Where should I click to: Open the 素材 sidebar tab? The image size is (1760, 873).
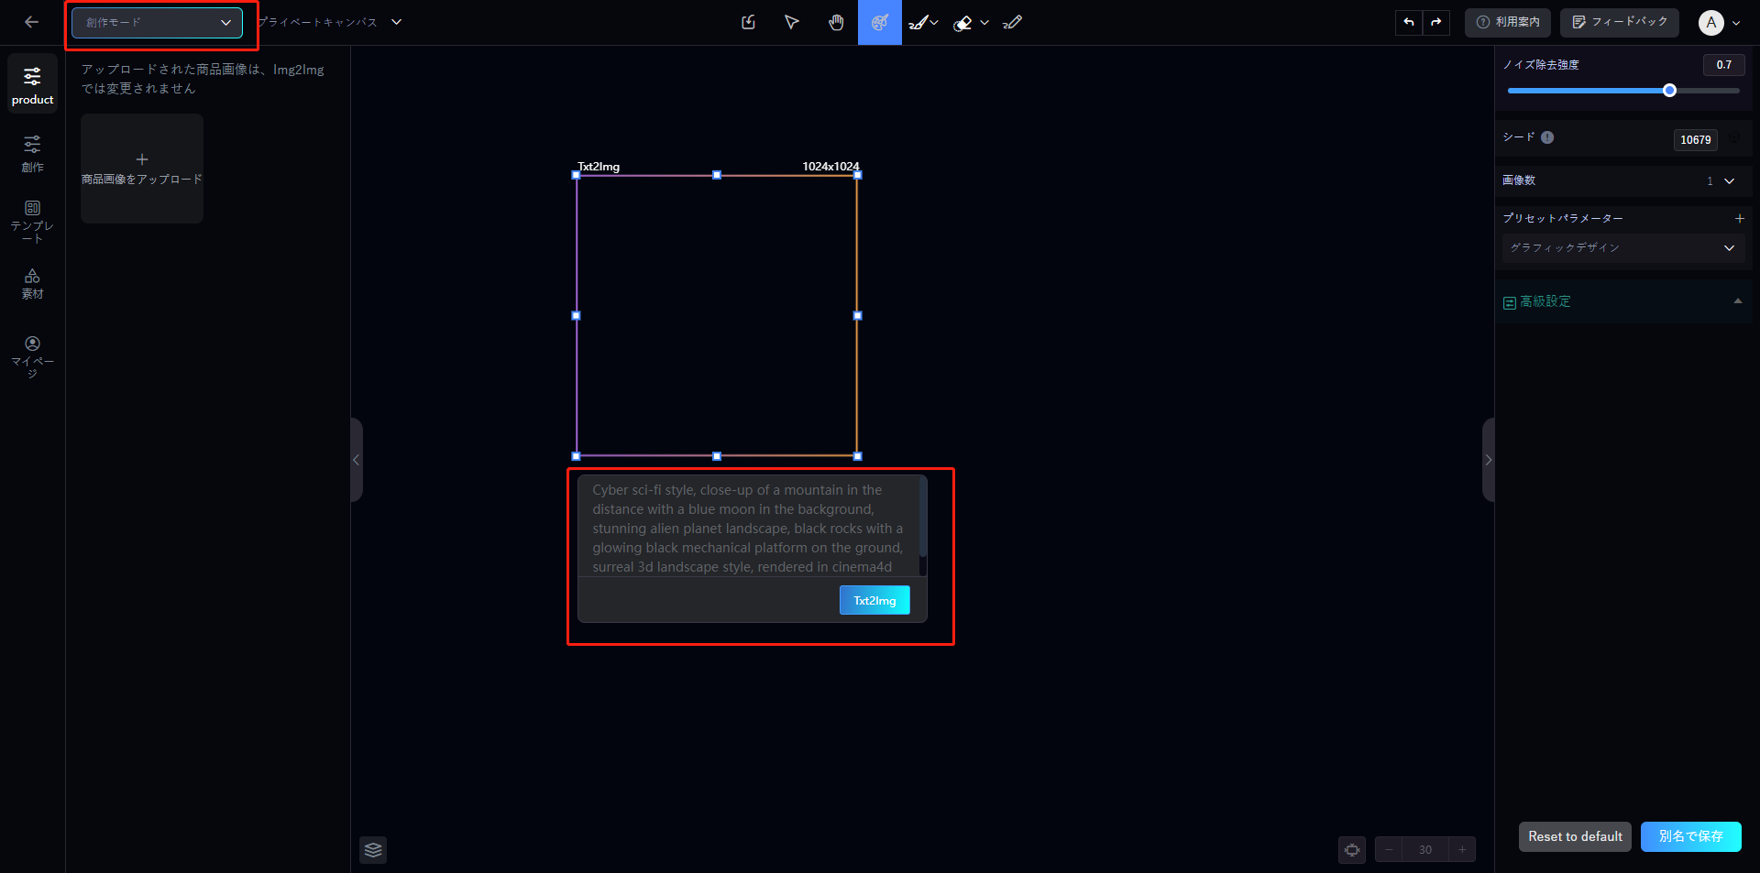click(32, 284)
